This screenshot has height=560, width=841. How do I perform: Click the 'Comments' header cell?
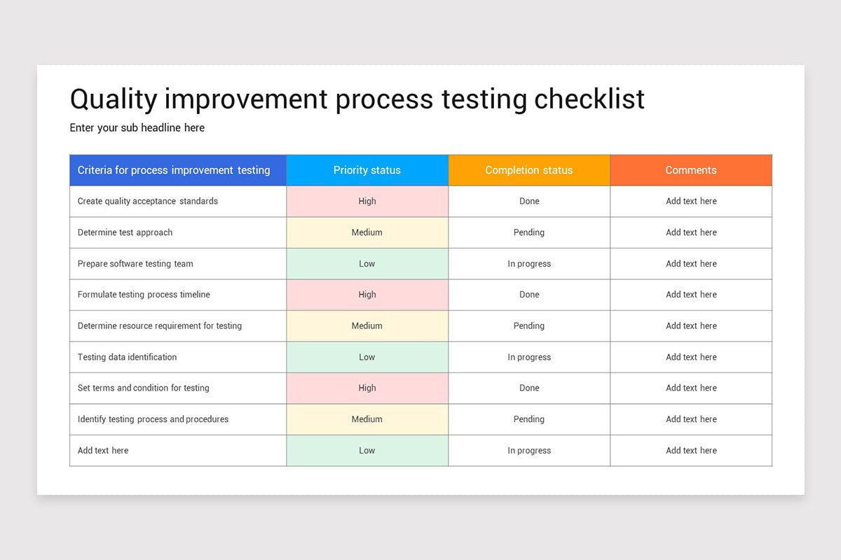pyautogui.click(x=691, y=170)
